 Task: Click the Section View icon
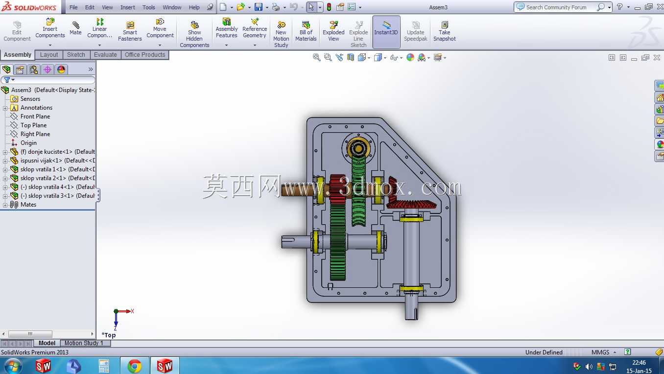pyautogui.click(x=351, y=57)
